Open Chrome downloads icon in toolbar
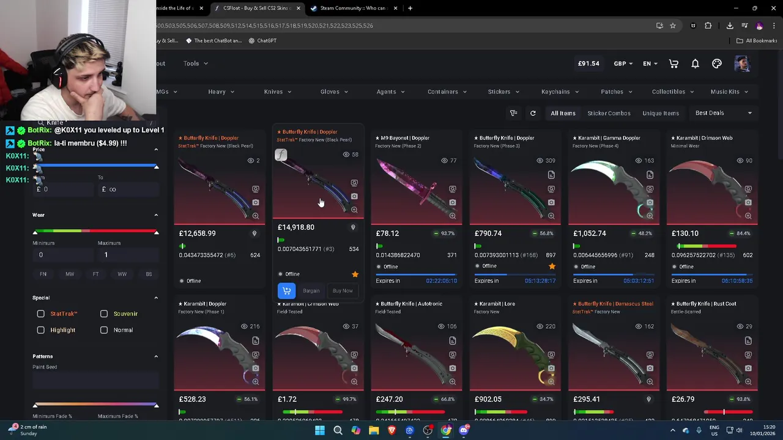 [x=730, y=26]
